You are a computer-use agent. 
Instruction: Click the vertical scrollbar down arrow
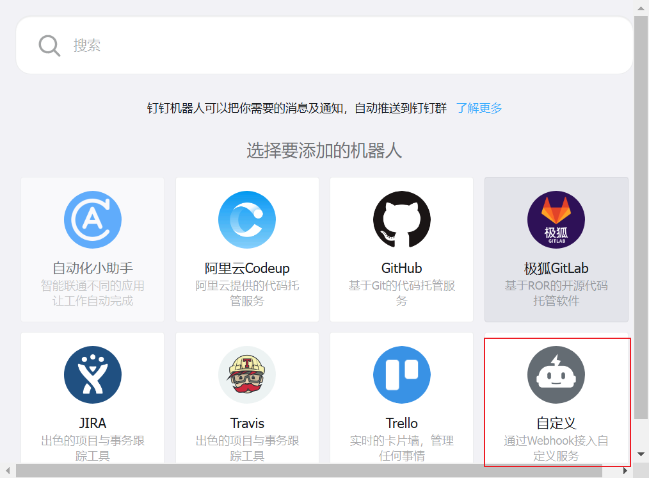tap(641, 454)
